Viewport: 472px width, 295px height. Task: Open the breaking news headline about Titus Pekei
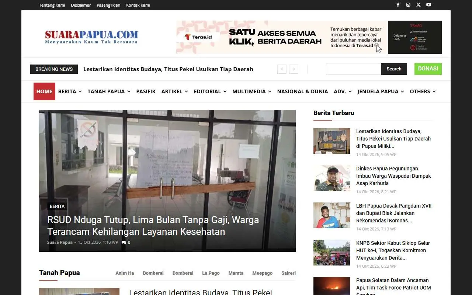(x=168, y=69)
